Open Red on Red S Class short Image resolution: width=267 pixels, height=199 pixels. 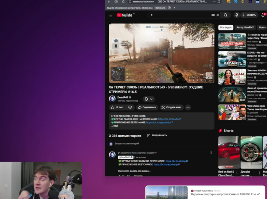pyautogui.click(x=229, y=152)
